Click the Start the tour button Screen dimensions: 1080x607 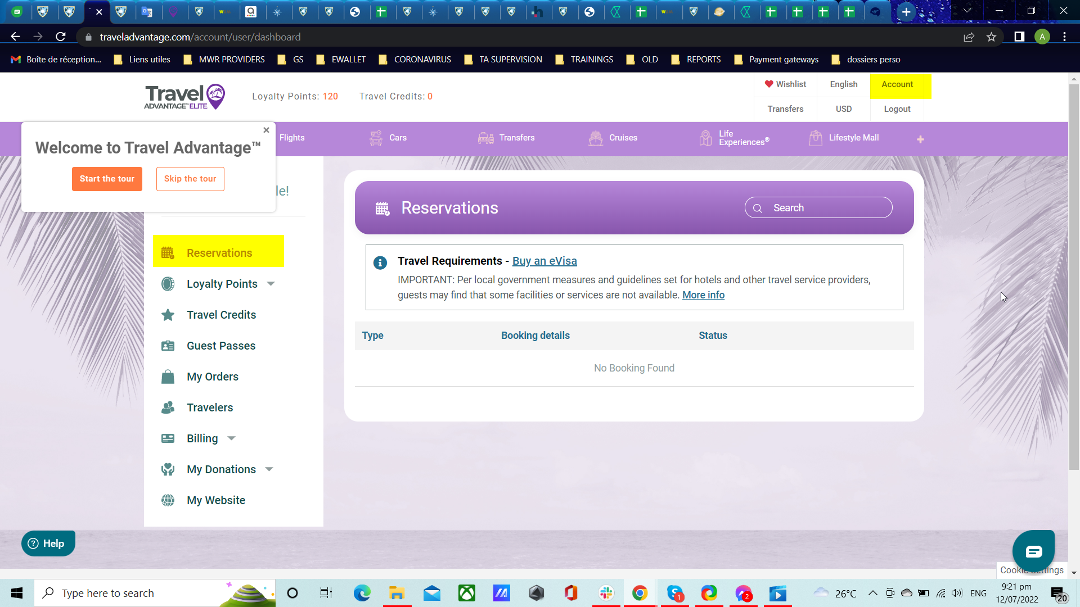tap(107, 179)
